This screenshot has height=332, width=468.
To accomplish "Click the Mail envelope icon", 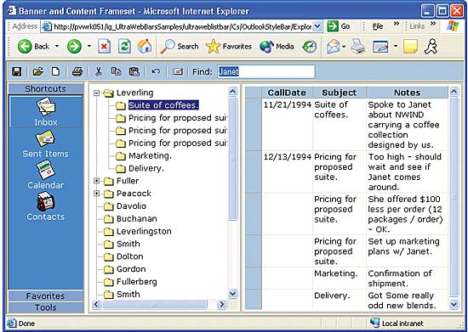I will pos(333,47).
